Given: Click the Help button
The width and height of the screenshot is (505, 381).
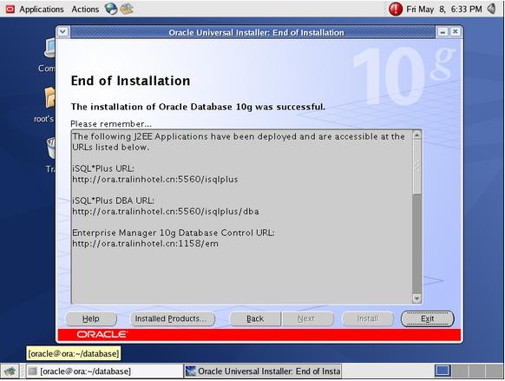Looking at the screenshot, I should 91,319.
